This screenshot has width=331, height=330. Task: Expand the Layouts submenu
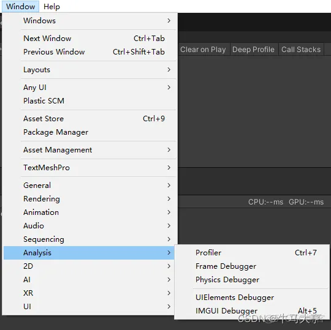tap(89, 70)
